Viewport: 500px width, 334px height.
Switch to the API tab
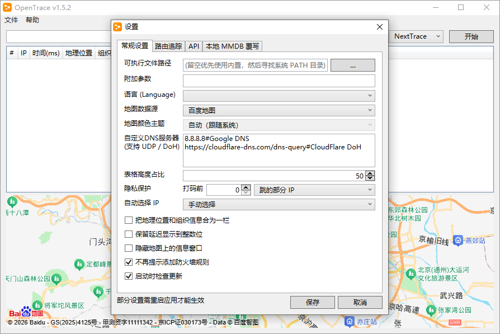tap(194, 46)
